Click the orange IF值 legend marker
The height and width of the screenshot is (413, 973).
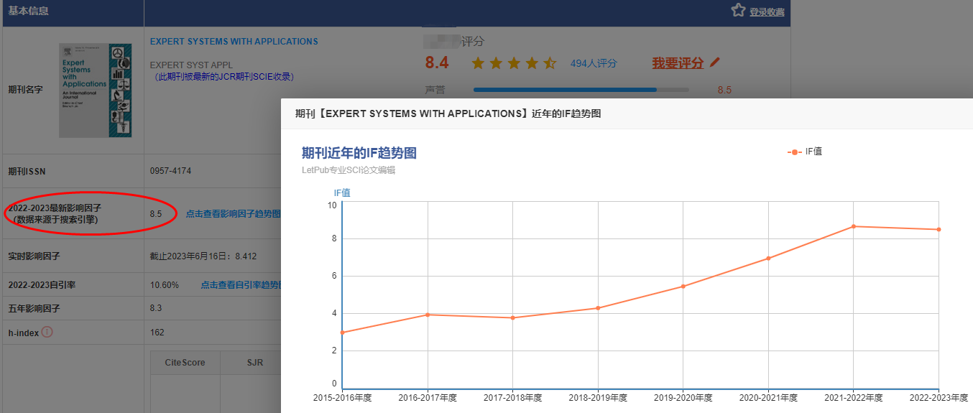(x=794, y=152)
